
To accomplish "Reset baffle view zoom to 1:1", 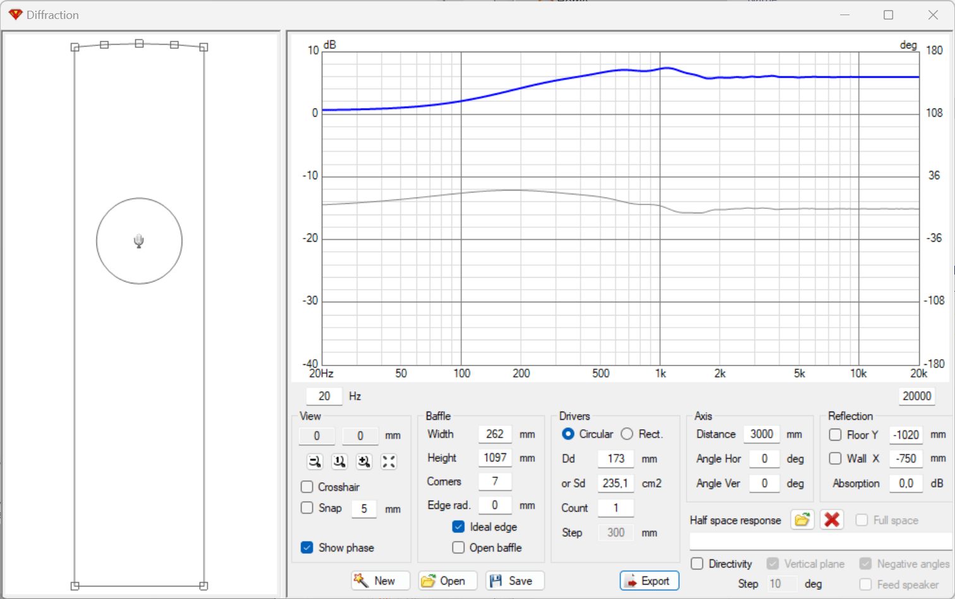I will [340, 462].
